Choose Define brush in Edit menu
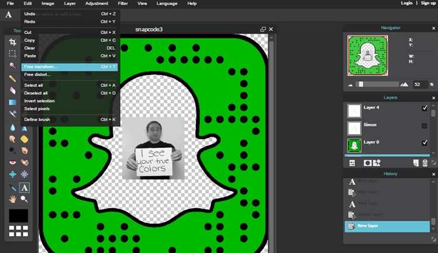This screenshot has height=253, width=438. click(x=69, y=119)
